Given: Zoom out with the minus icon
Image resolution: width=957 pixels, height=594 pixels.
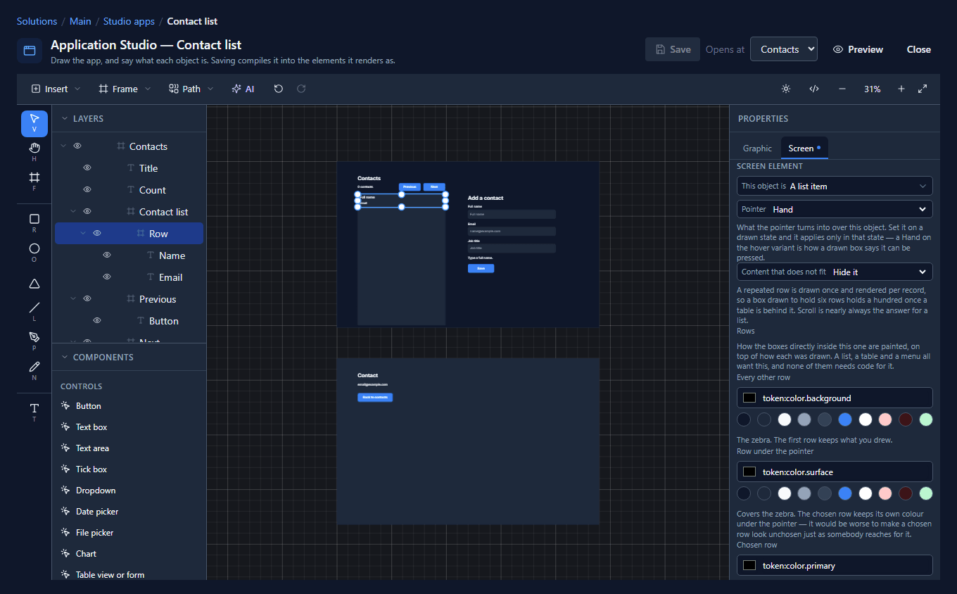Looking at the screenshot, I should coord(842,89).
